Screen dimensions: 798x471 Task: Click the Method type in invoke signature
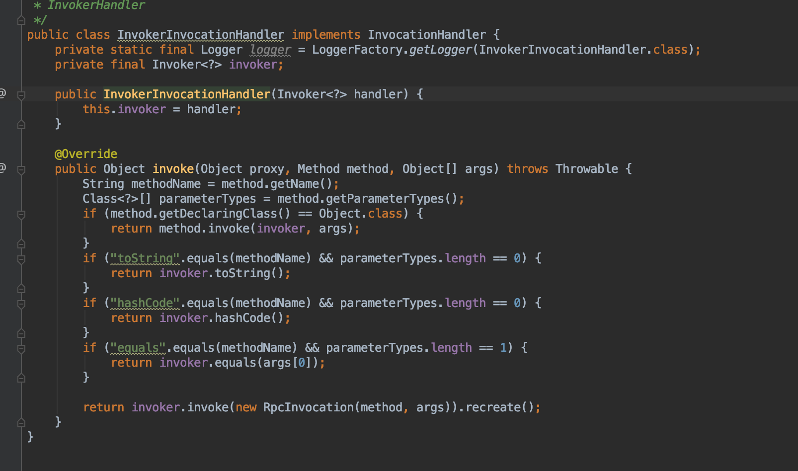pos(319,169)
